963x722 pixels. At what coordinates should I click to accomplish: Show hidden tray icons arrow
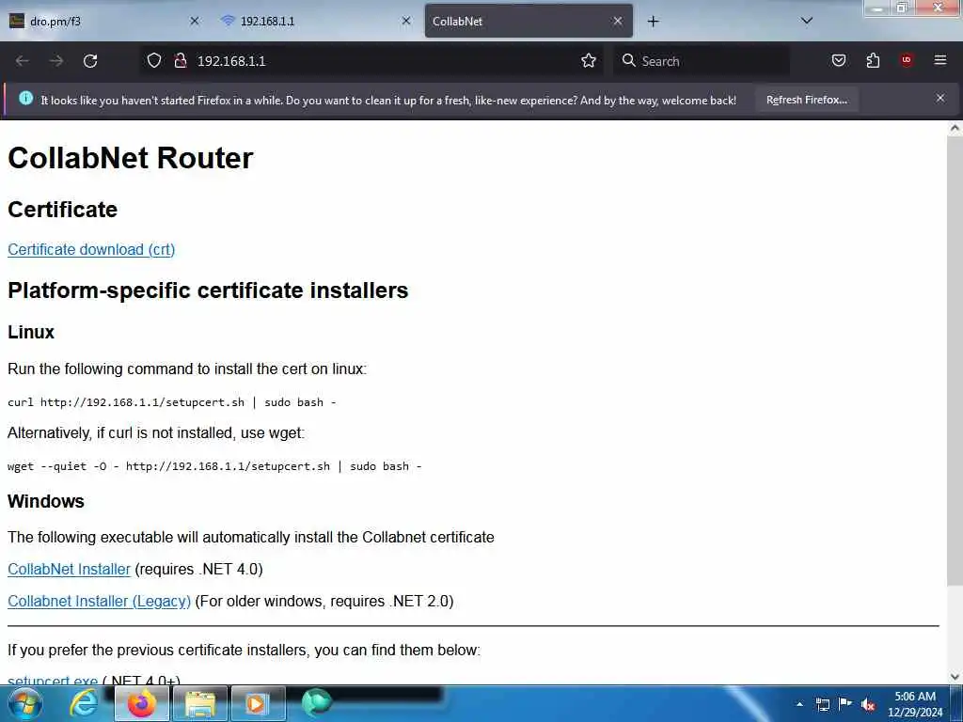[x=799, y=704]
